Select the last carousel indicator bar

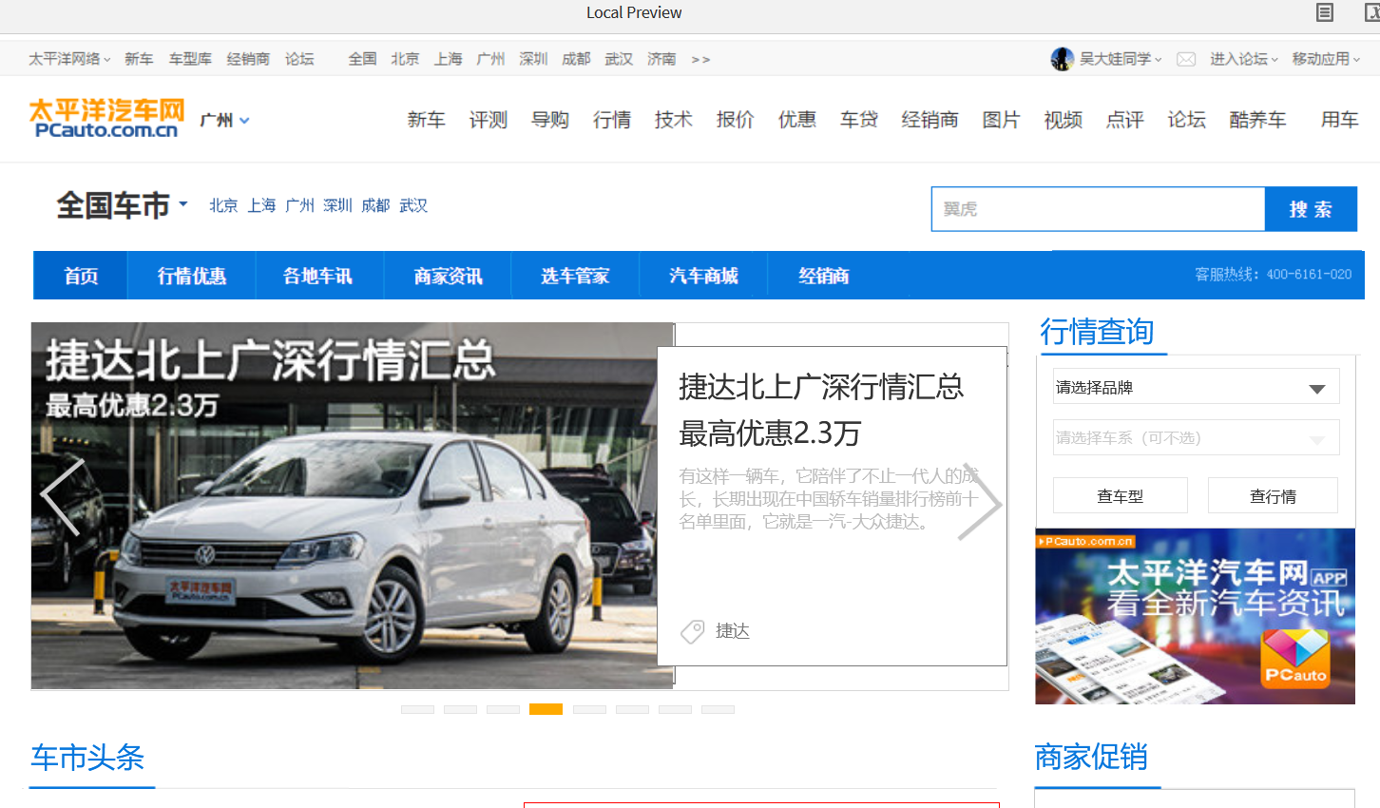point(718,709)
